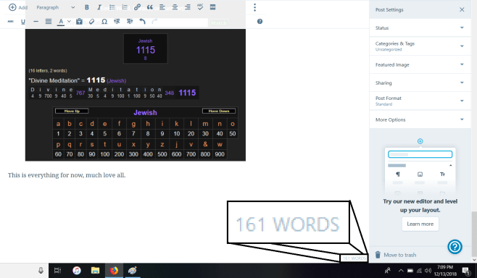
Task: Click the taskbar microphone icon
Action: [x=41, y=271]
